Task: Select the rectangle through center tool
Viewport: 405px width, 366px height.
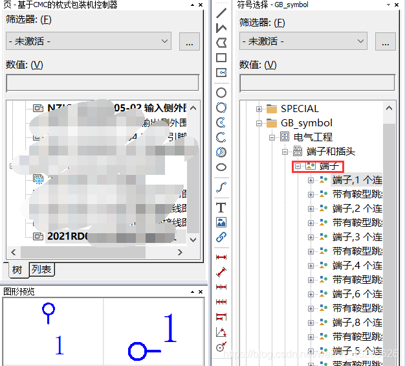Action: coord(221,73)
